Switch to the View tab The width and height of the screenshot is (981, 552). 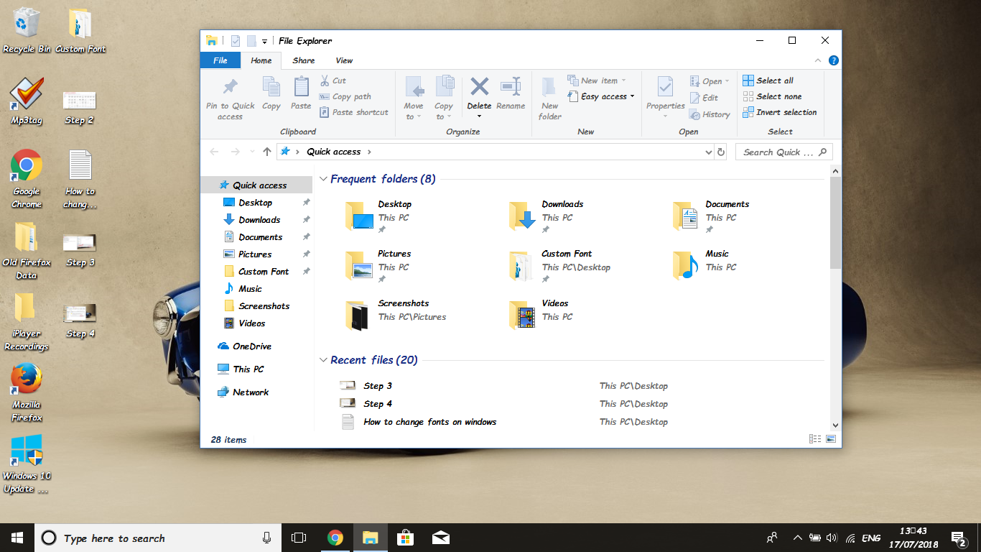click(344, 60)
